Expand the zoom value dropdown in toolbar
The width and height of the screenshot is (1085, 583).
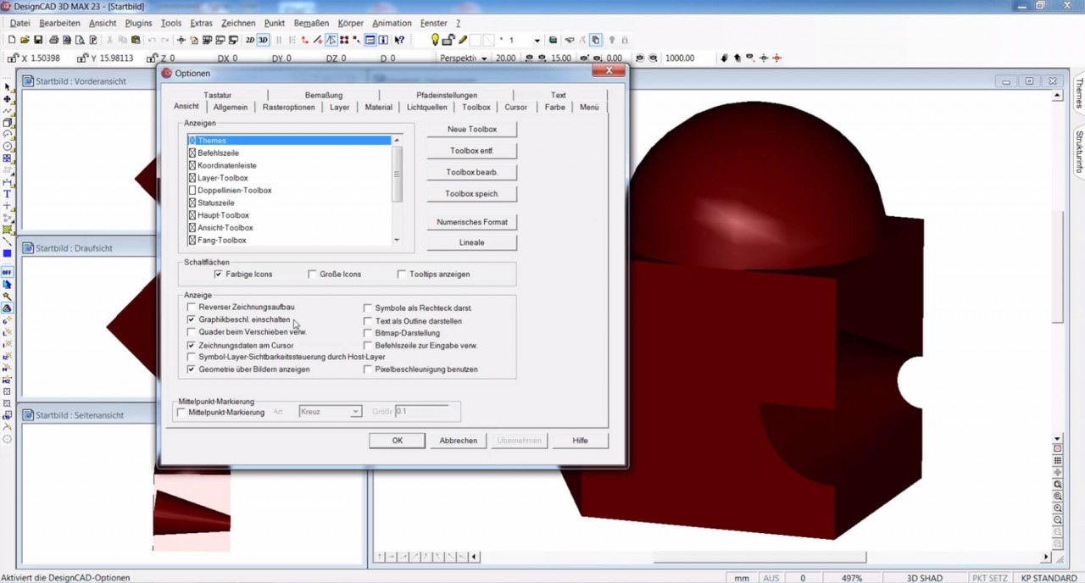(537, 40)
